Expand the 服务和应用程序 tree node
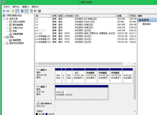This screenshot has height=115, width=157. [4, 43]
